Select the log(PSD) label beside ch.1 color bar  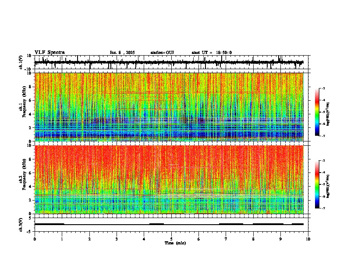point(328,114)
